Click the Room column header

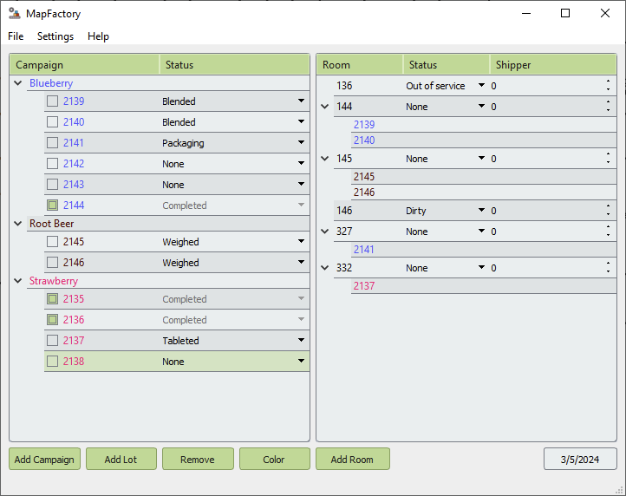click(x=360, y=65)
